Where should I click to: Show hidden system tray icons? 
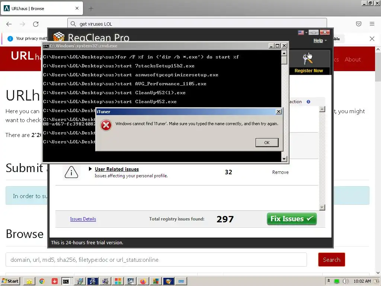tap(329, 281)
